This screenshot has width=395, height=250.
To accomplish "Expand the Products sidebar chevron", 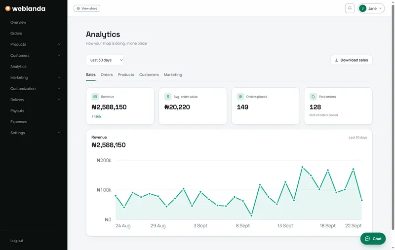I will tap(59, 44).
